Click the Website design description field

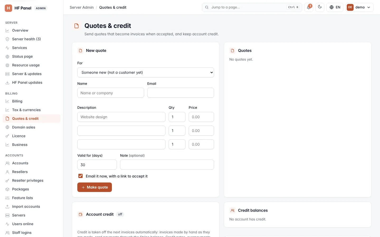(x=121, y=117)
